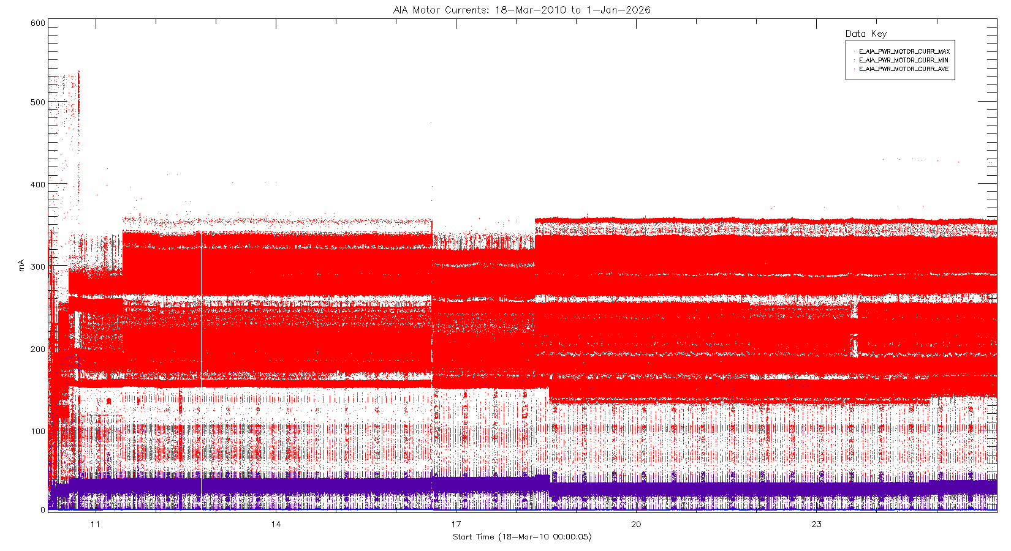The height and width of the screenshot is (551, 1011).
Task: Click the Start Time x-axis title
Action: pyautogui.click(x=522, y=537)
